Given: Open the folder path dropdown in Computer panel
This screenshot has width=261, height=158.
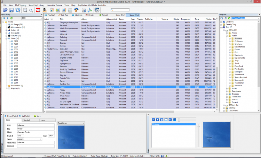Looking at the screenshot, I should (259, 18).
